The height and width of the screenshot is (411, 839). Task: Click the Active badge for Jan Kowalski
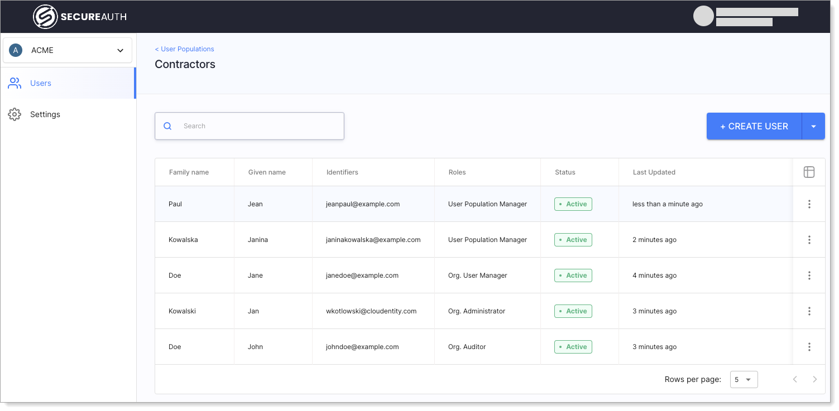pyautogui.click(x=573, y=311)
